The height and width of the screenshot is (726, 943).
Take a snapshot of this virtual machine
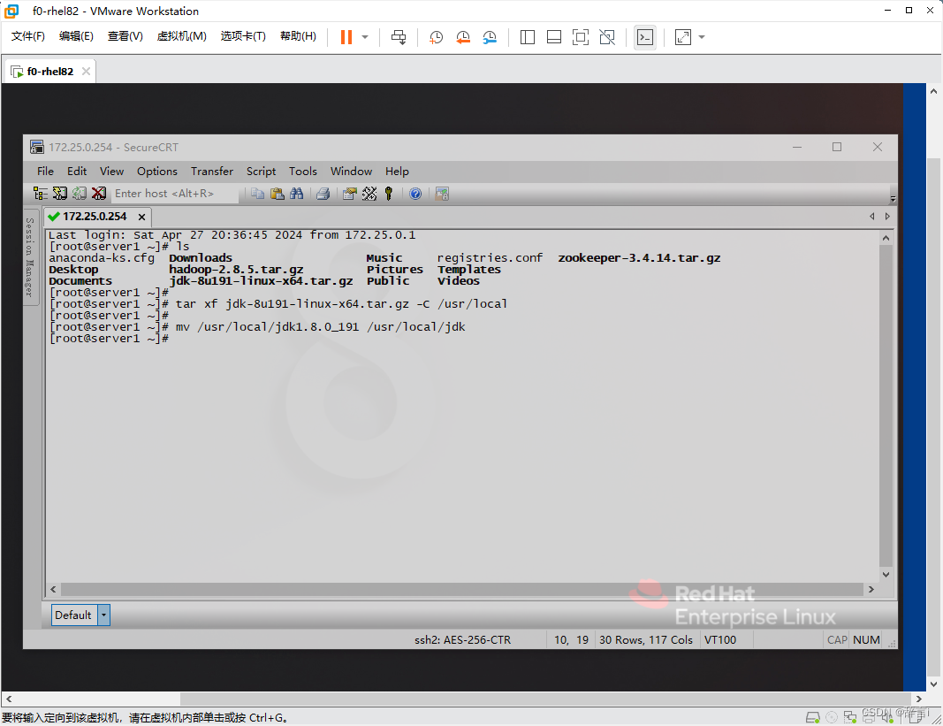pyautogui.click(x=436, y=37)
